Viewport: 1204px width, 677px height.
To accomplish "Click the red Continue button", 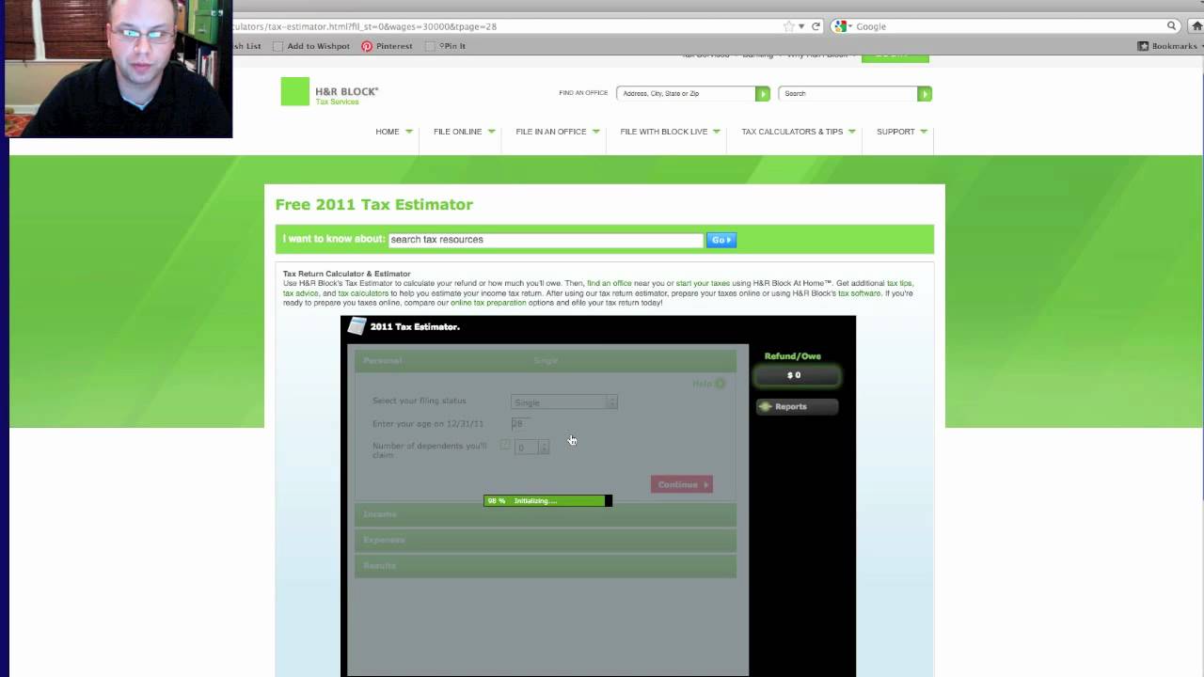I will [x=682, y=484].
